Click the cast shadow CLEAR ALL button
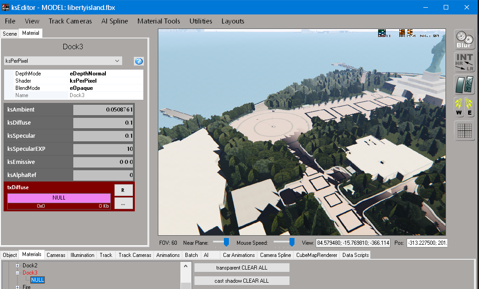This screenshot has width=479, height=289. click(242, 281)
